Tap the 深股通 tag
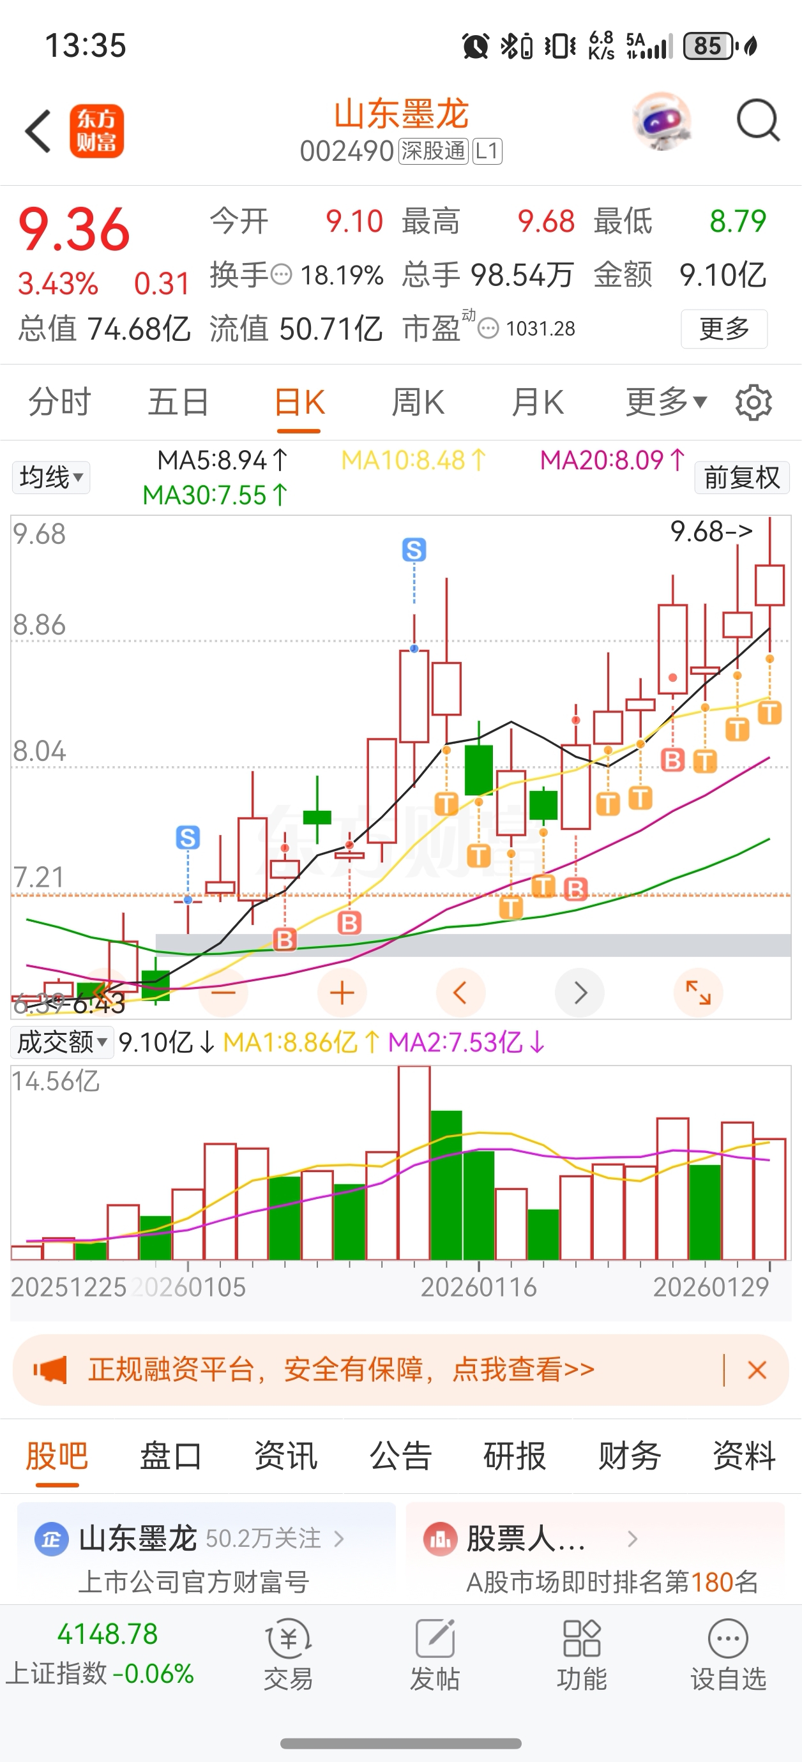 (x=432, y=151)
